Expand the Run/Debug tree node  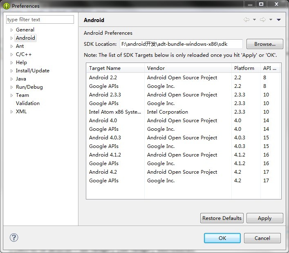tap(11, 87)
